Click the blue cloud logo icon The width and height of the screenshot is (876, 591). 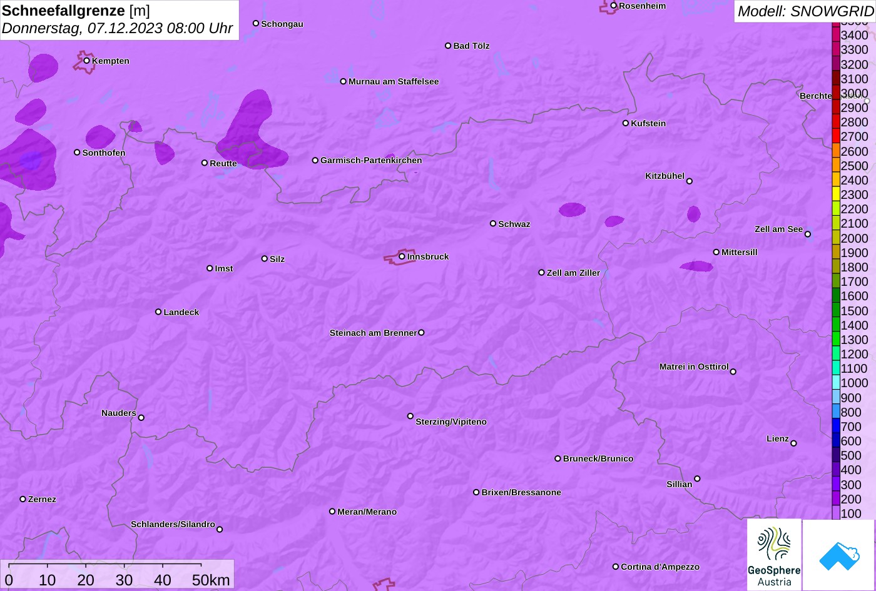point(840,555)
